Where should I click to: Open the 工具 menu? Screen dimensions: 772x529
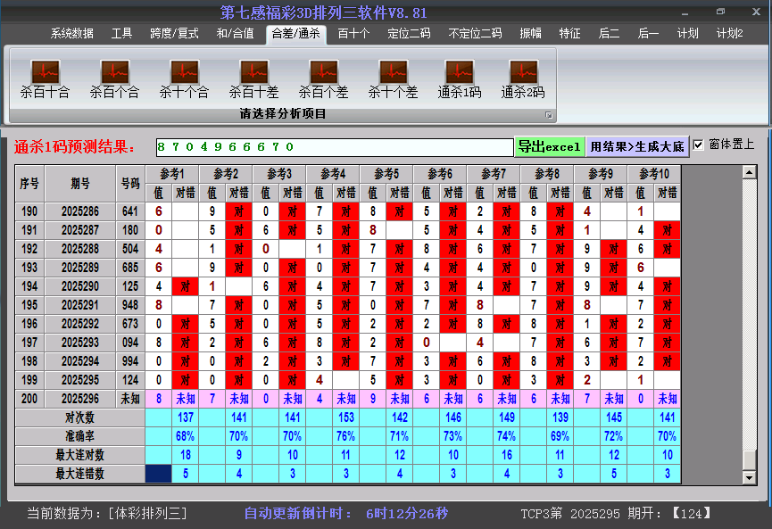[121, 34]
